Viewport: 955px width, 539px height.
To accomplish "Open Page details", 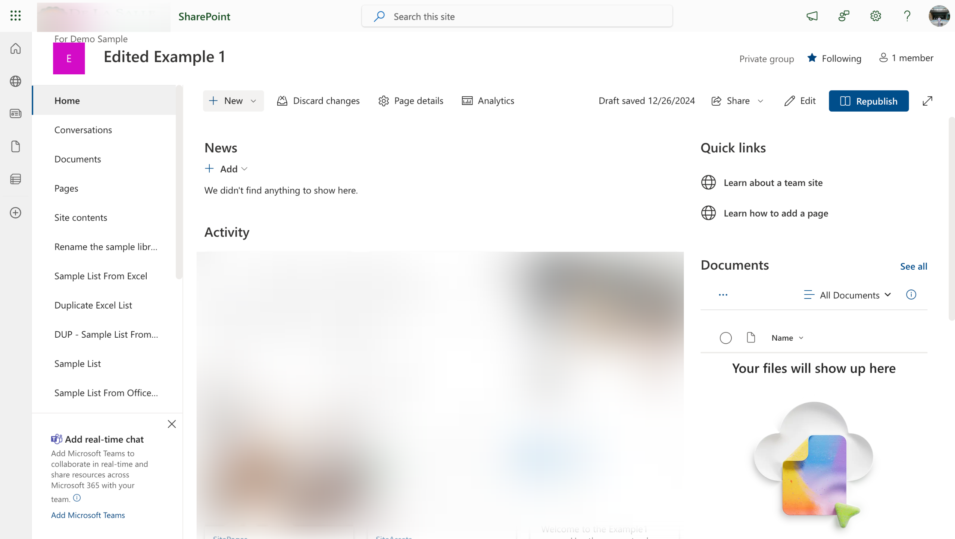I will [x=411, y=101].
